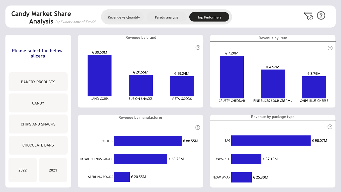
Task: Click the € 4.92M data label
Action: tap(273, 67)
